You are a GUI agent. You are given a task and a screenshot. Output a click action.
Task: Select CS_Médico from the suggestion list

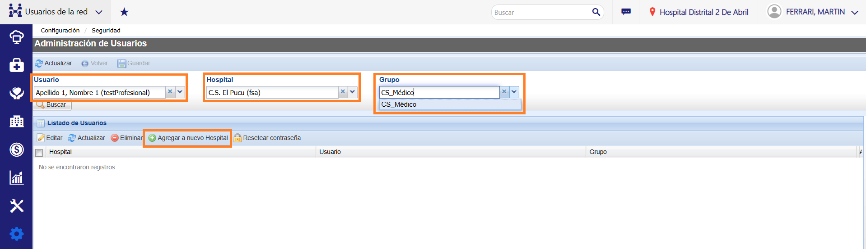tap(450, 104)
